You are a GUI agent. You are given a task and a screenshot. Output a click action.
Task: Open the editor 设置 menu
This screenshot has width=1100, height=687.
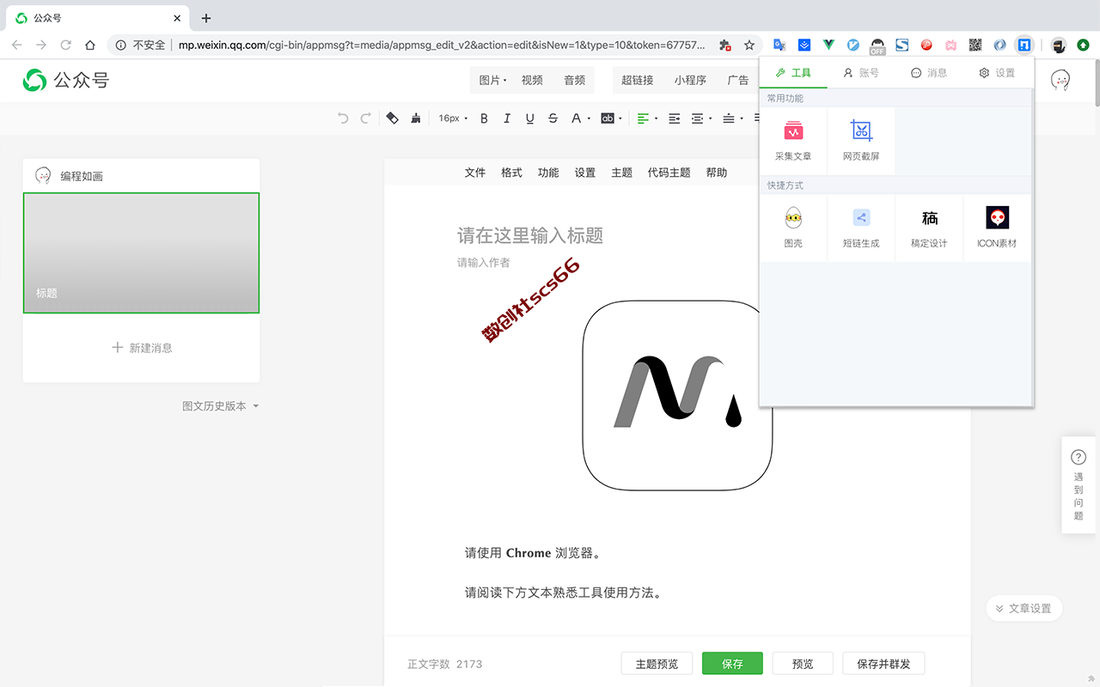pos(585,173)
